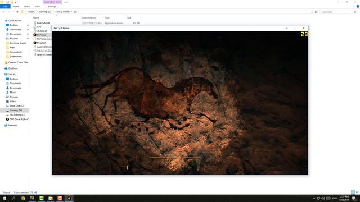Image resolution: width=360 pixels, height=202 pixels.
Task: Switch to orange Camtasia Recorder taskbar icon
Action: click(60, 198)
